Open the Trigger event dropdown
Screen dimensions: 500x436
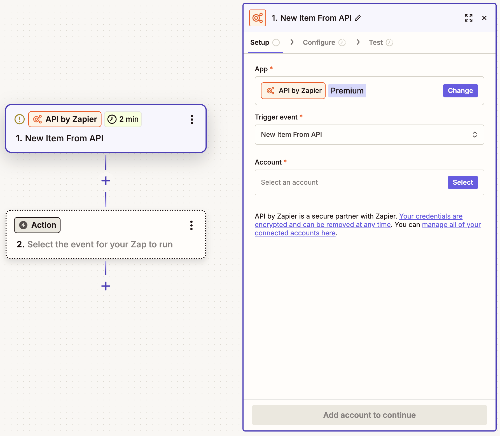coord(370,135)
